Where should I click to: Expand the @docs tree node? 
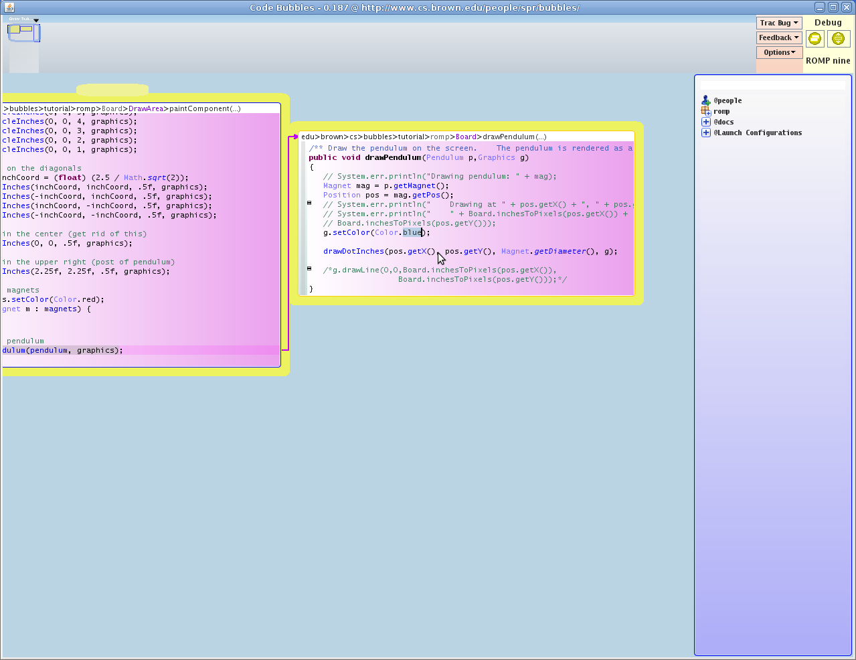pyautogui.click(x=705, y=122)
